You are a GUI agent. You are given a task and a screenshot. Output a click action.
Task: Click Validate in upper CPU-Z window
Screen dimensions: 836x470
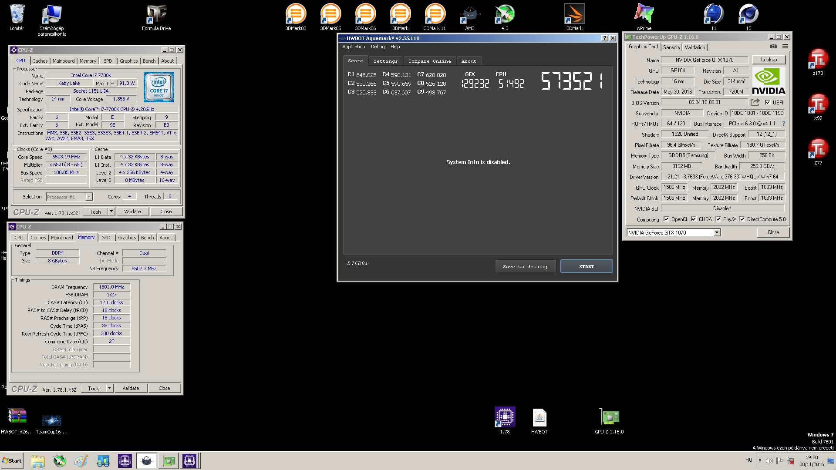(x=132, y=211)
